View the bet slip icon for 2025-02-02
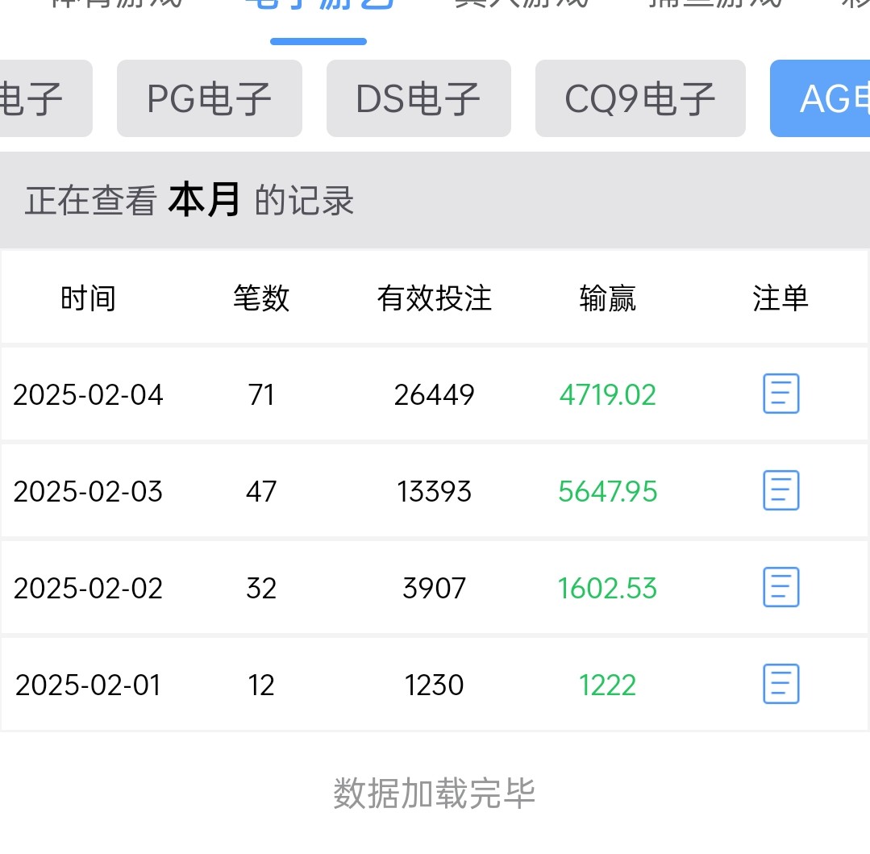This screenshot has width=870, height=854. tap(781, 588)
